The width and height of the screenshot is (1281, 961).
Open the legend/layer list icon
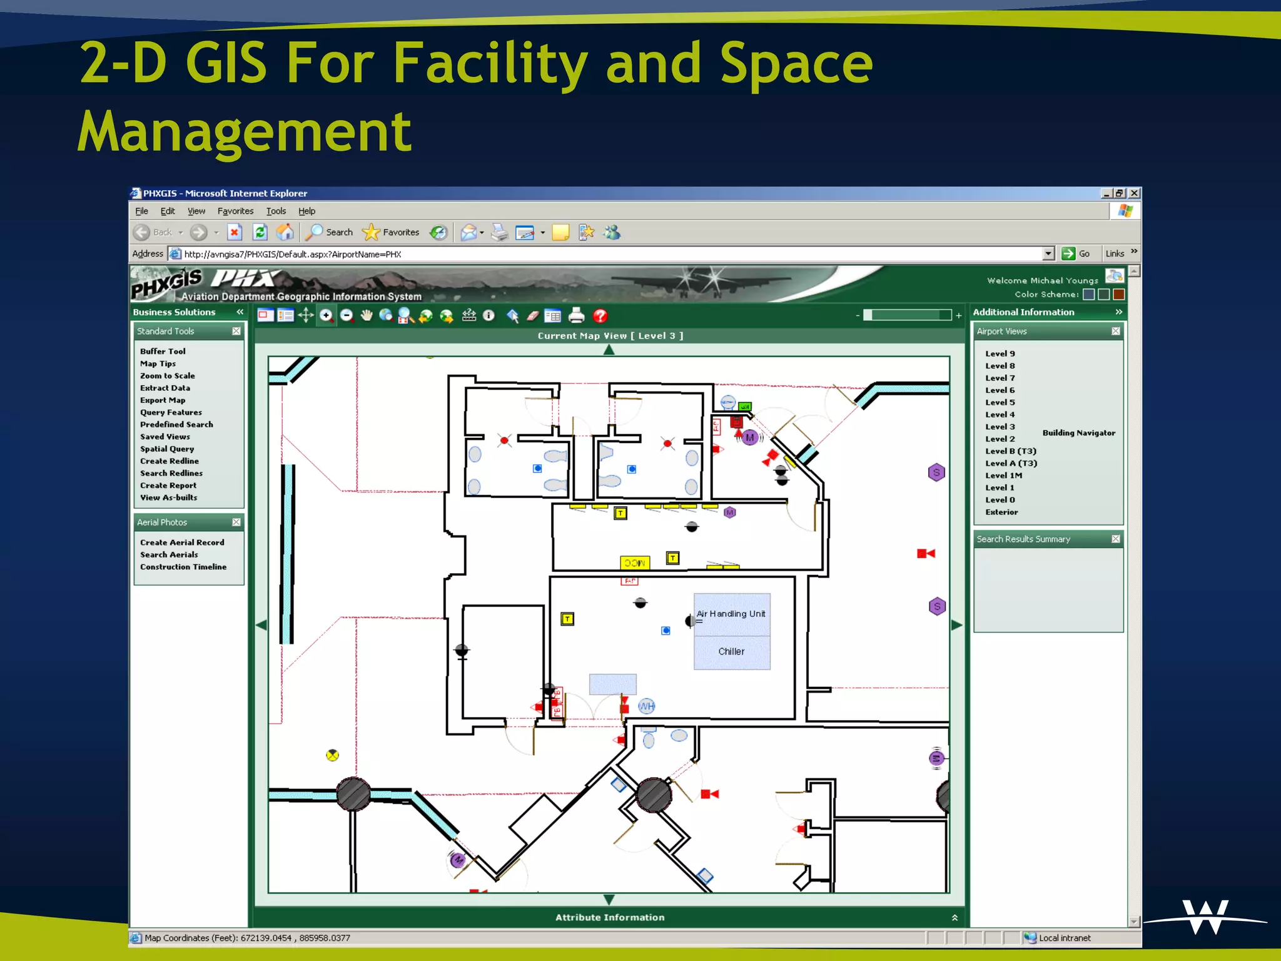click(x=285, y=316)
